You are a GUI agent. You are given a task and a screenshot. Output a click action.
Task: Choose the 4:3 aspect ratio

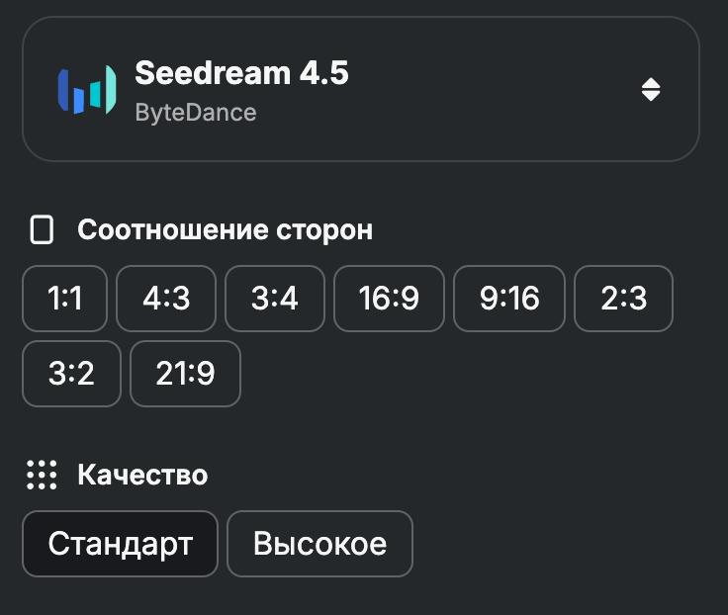click(x=166, y=298)
